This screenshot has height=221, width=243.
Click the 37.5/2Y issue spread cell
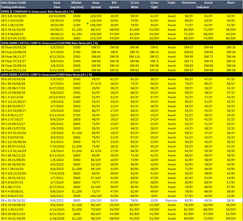[x=96, y=83]
